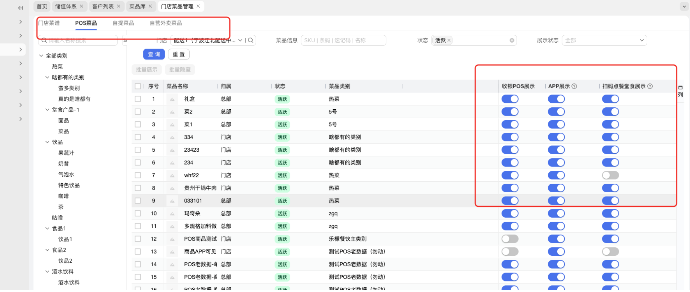Collapse the 堂食产品-1 tree node

tap(47, 110)
